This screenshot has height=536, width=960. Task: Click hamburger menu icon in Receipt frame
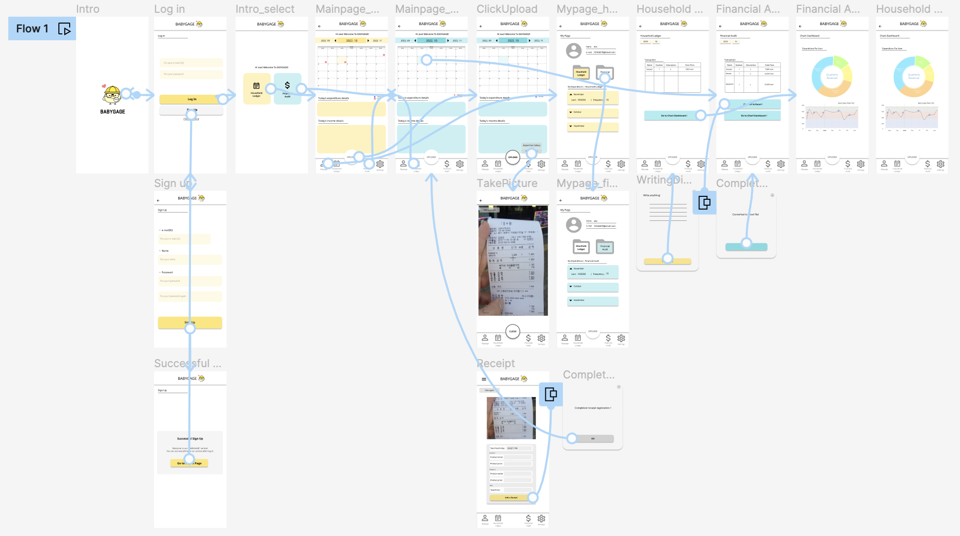click(484, 379)
